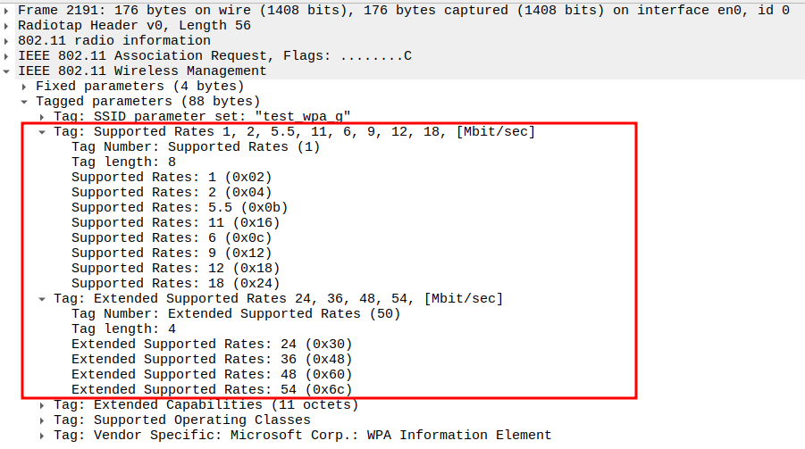The height and width of the screenshot is (449, 805).
Task: Select Extended Supported Rates: 54 (0x6c)
Action: pos(212,390)
